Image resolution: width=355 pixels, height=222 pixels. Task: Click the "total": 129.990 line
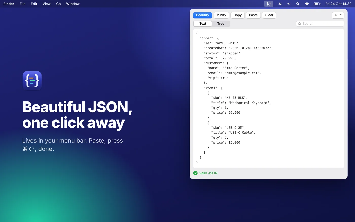pos(220,58)
